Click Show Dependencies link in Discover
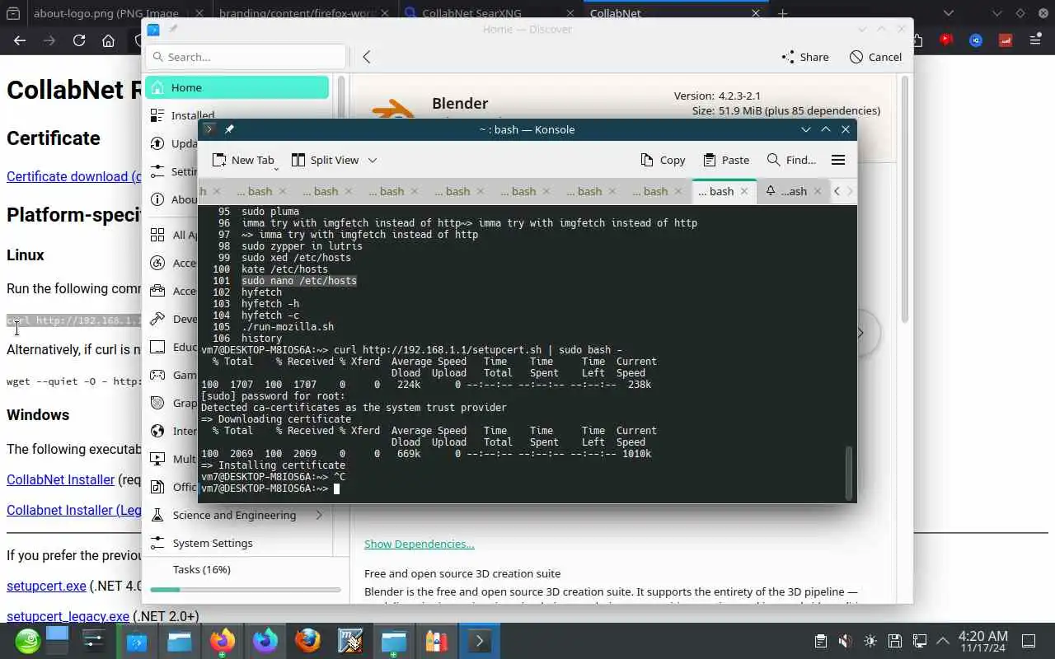This screenshot has width=1055, height=659. (x=419, y=544)
